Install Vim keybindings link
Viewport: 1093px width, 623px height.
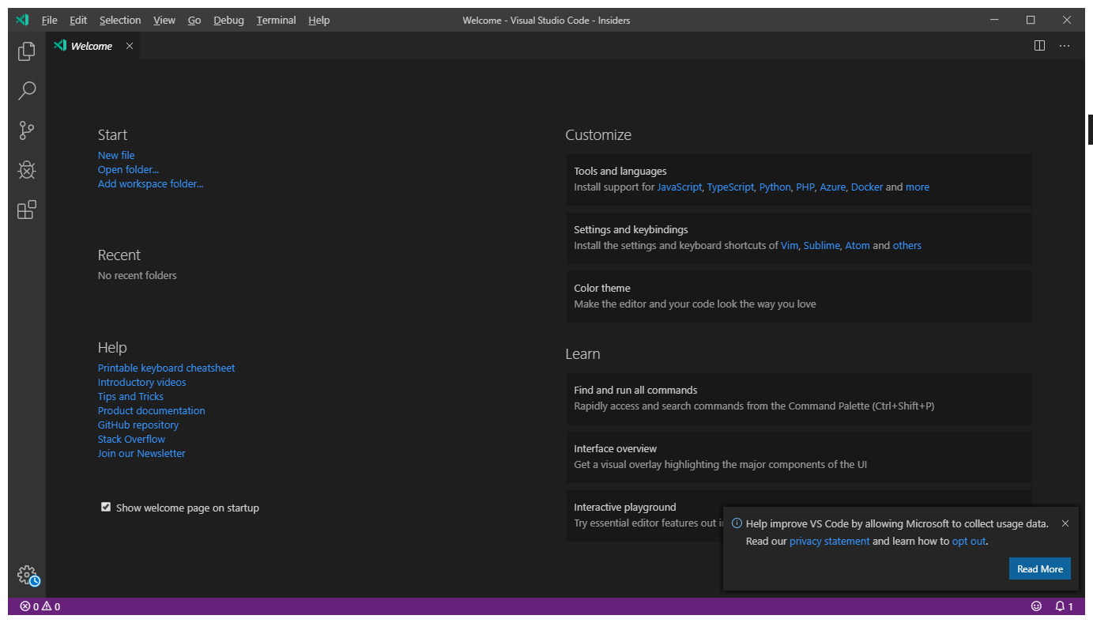[790, 246]
